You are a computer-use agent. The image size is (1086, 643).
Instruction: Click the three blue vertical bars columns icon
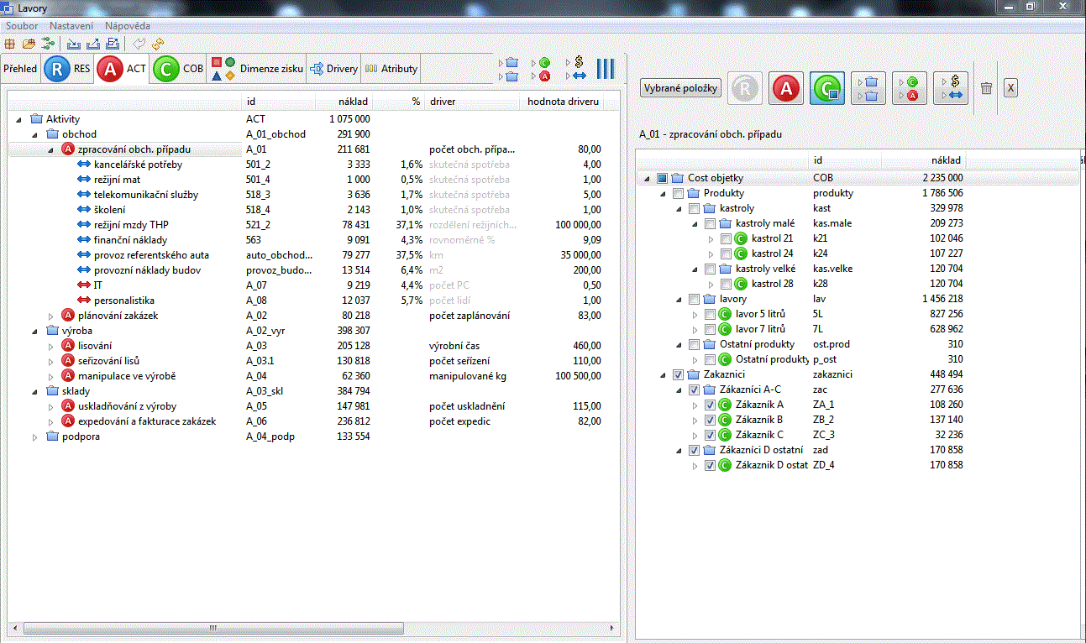(x=606, y=69)
